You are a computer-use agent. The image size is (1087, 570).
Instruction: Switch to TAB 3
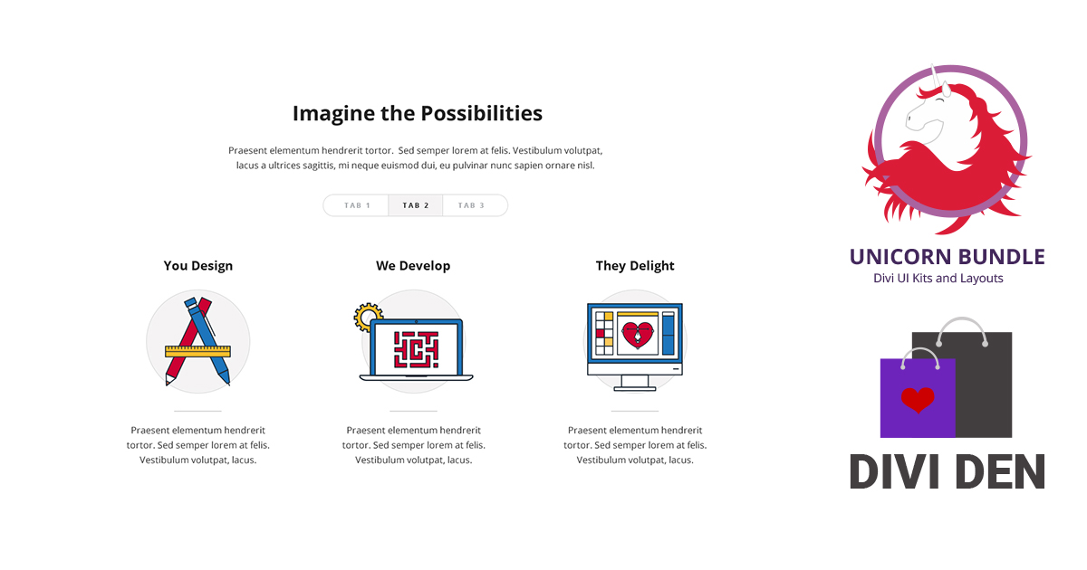[x=474, y=204]
